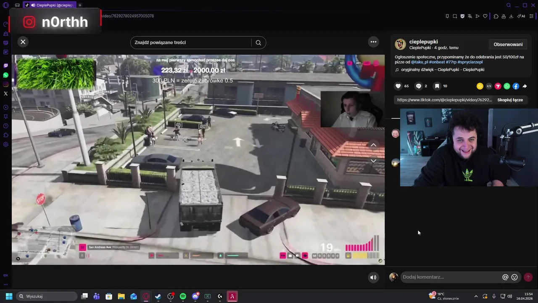This screenshot has height=303, width=538.
Task: Open browser search-tabs magnifier icon
Action: [x=509, y=5]
